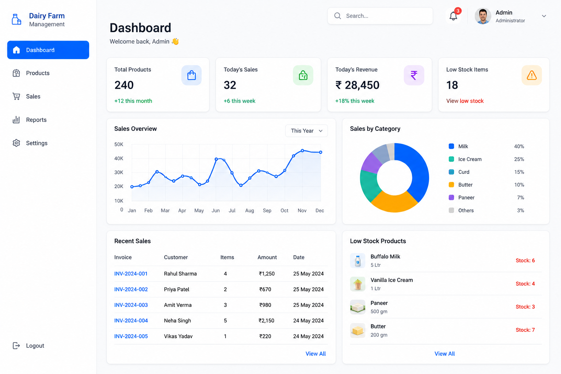This screenshot has height=374, width=561.
Task: Click the Admin profile avatar
Action: click(483, 16)
